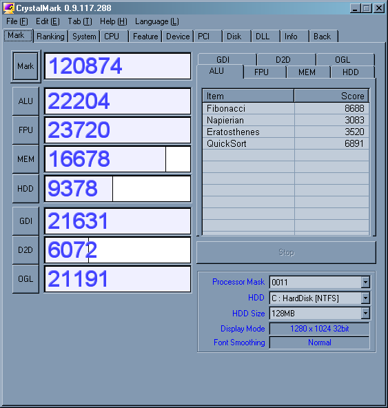Show HDD results tab in score panel
Viewport: 388px width, 408px height.
[x=352, y=72]
